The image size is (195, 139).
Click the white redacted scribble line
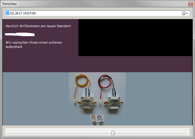20,34
